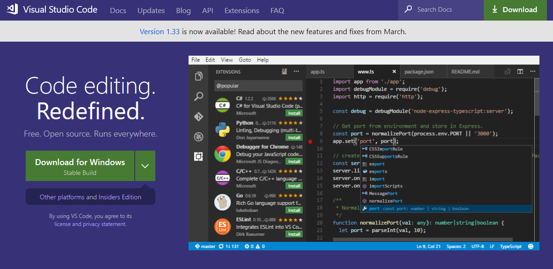Open Other platforms and Insiders Edition
553x269 pixels.
pos(91,197)
